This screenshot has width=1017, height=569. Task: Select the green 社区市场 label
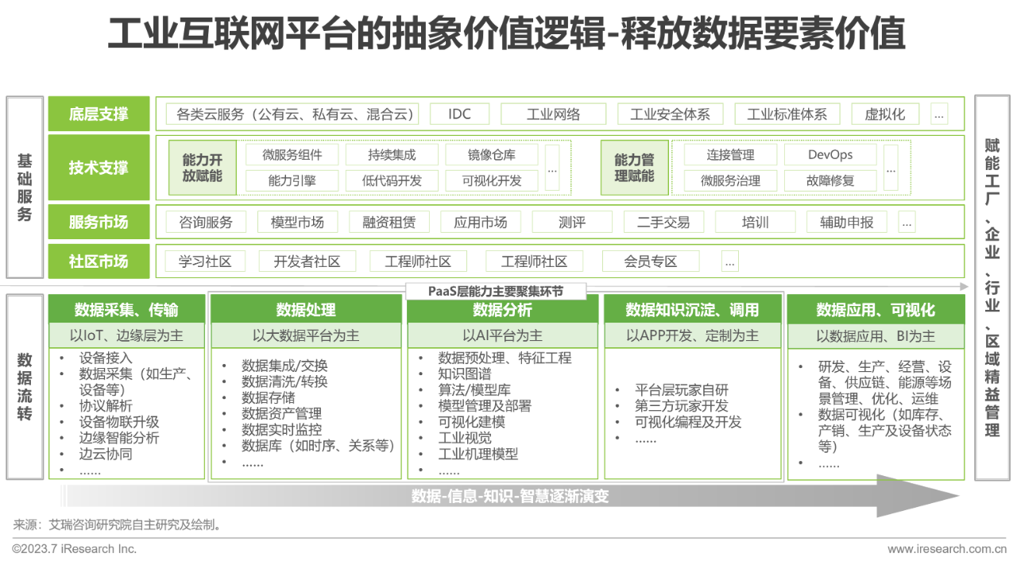(99, 261)
